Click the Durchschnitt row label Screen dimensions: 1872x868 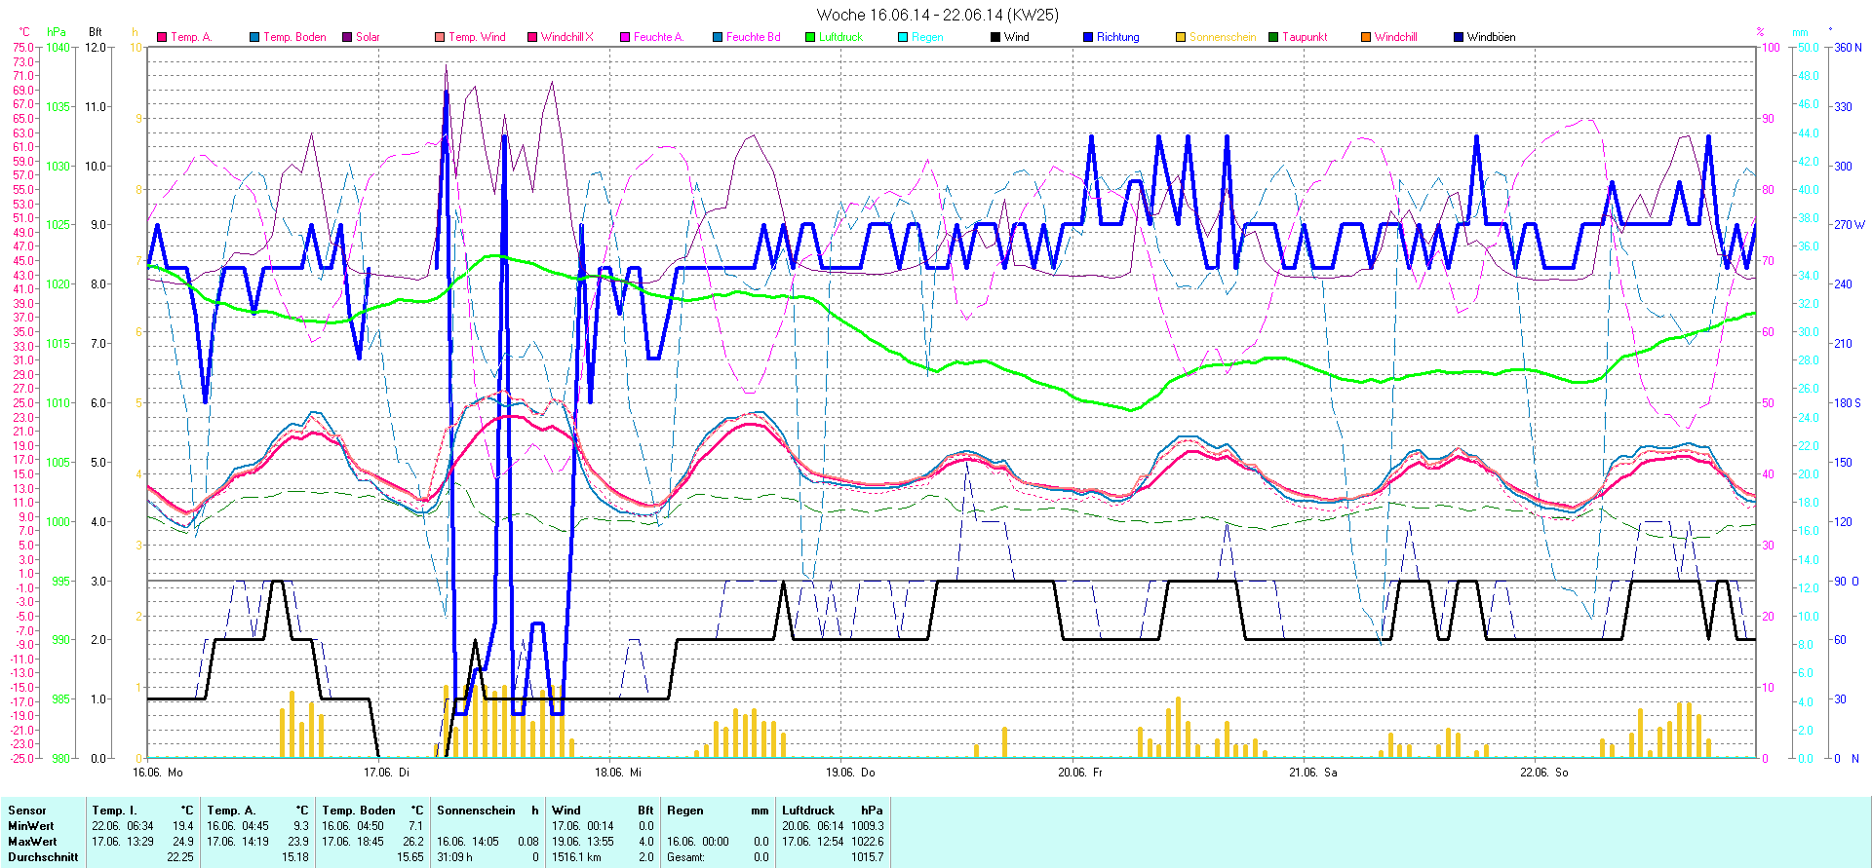pos(43,857)
